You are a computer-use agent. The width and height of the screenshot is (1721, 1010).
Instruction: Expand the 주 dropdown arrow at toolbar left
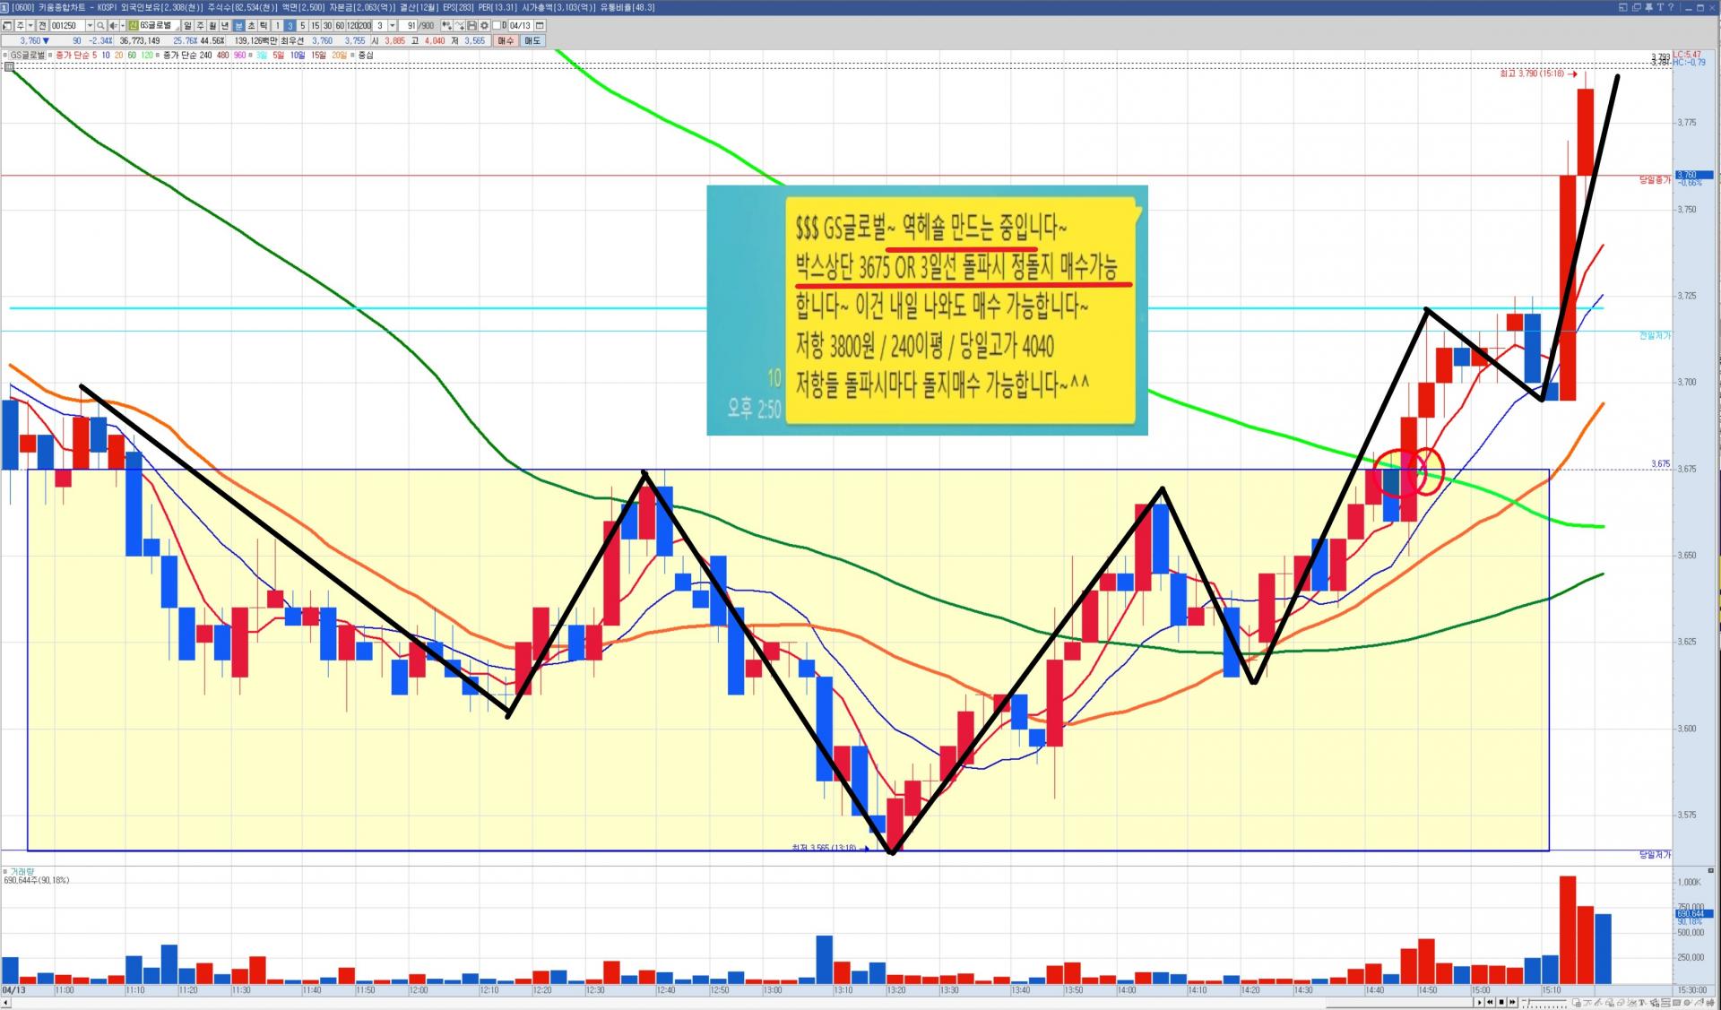coord(30,26)
